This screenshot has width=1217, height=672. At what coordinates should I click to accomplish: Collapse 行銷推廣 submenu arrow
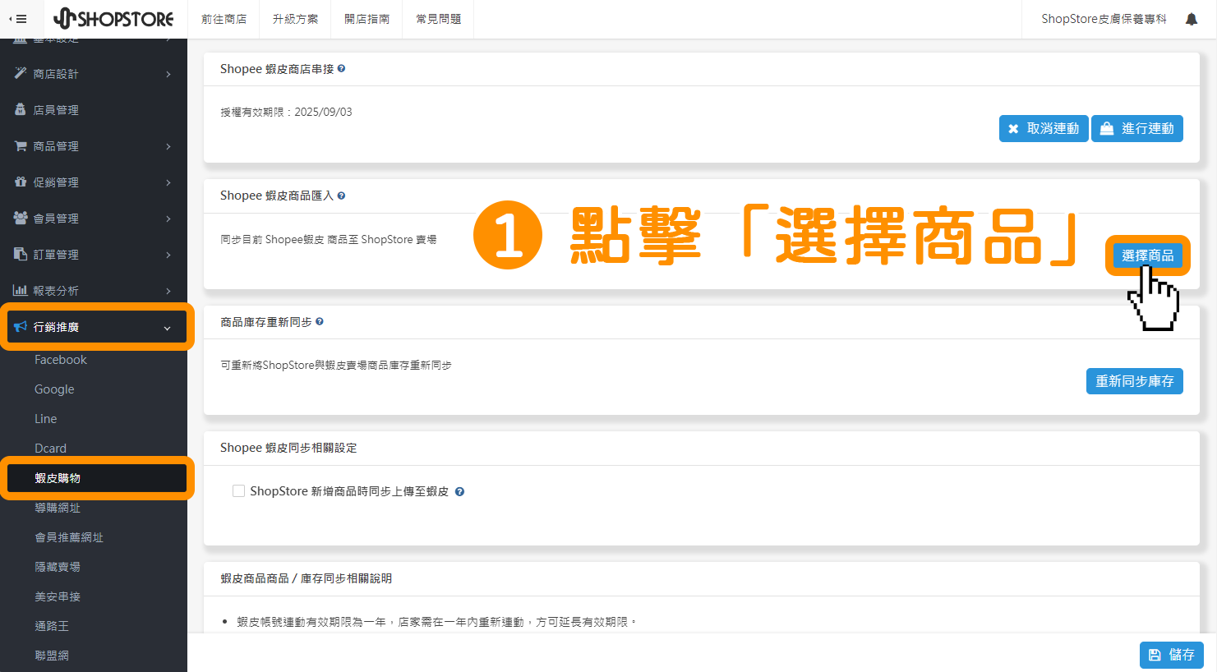click(168, 328)
